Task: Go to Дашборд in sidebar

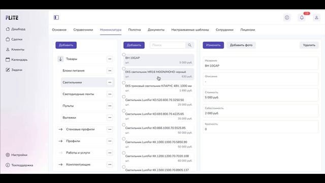Action: [x=16, y=29]
